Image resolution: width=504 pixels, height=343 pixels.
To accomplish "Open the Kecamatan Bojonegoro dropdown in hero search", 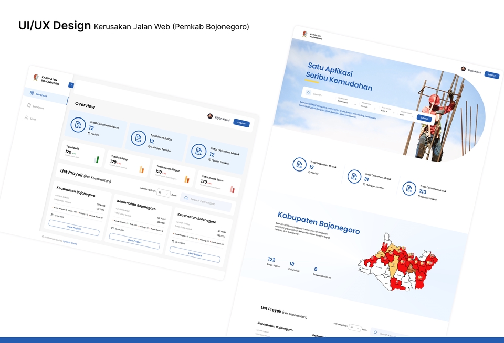I will click(346, 101).
